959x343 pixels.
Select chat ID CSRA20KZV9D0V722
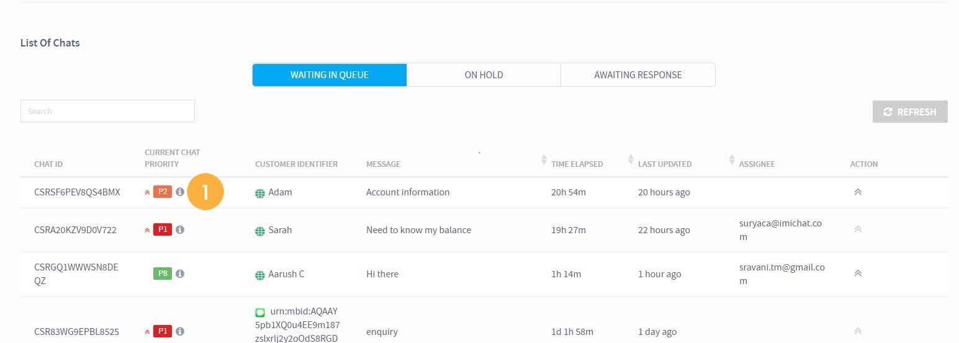tap(75, 230)
